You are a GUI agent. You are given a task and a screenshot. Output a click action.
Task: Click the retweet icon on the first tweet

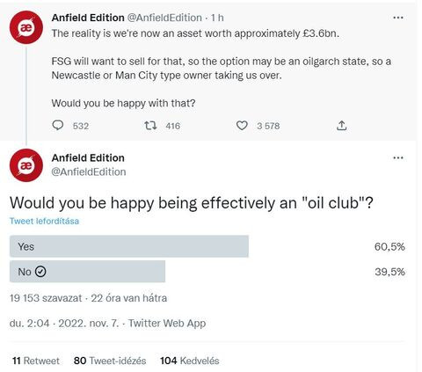coord(150,126)
